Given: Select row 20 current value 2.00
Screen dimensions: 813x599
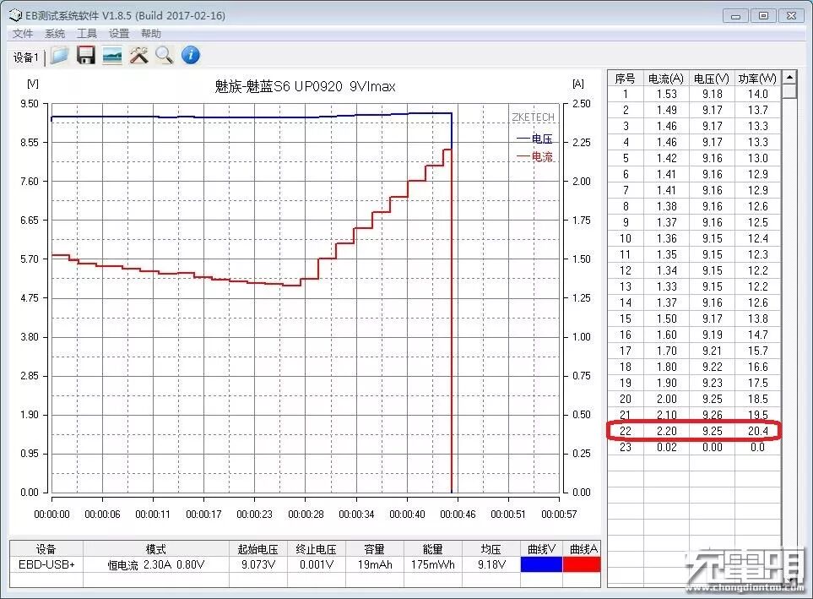Looking at the screenshot, I should [666, 399].
